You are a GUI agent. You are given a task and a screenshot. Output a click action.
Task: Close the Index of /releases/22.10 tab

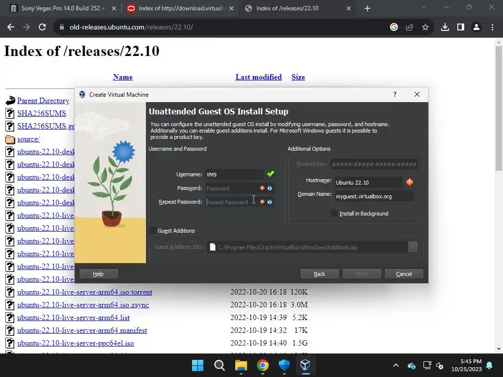click(349, 8)
